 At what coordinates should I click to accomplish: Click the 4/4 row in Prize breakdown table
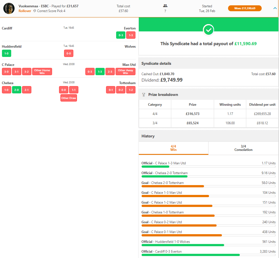[208, 114]
